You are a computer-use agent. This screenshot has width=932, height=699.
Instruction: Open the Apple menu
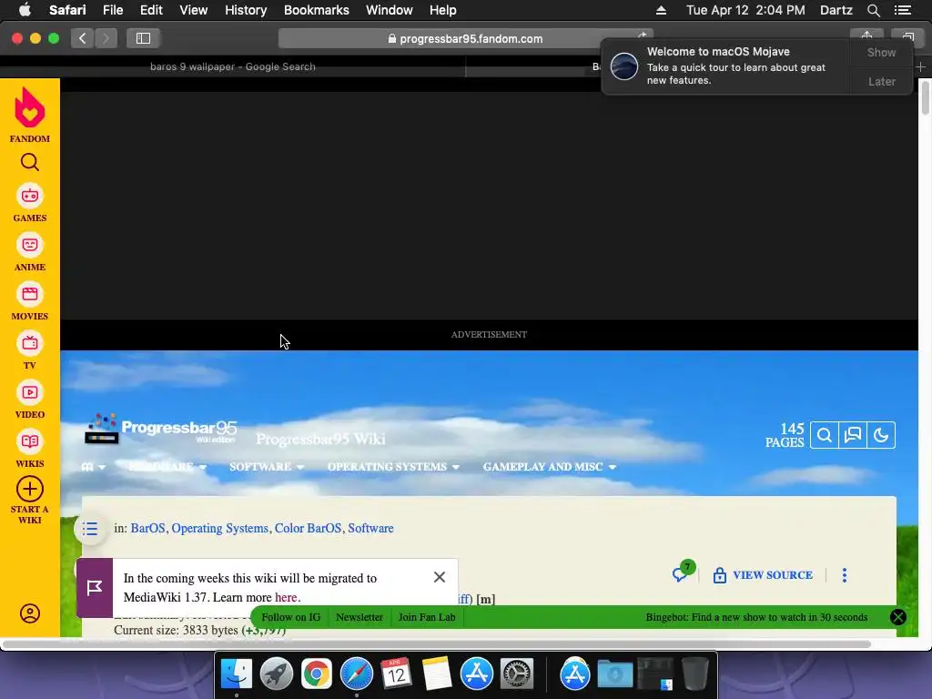click(x=25, y=10)
